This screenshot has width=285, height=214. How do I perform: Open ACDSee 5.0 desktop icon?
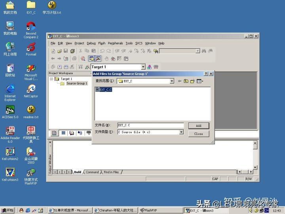(x=10, y=112)
